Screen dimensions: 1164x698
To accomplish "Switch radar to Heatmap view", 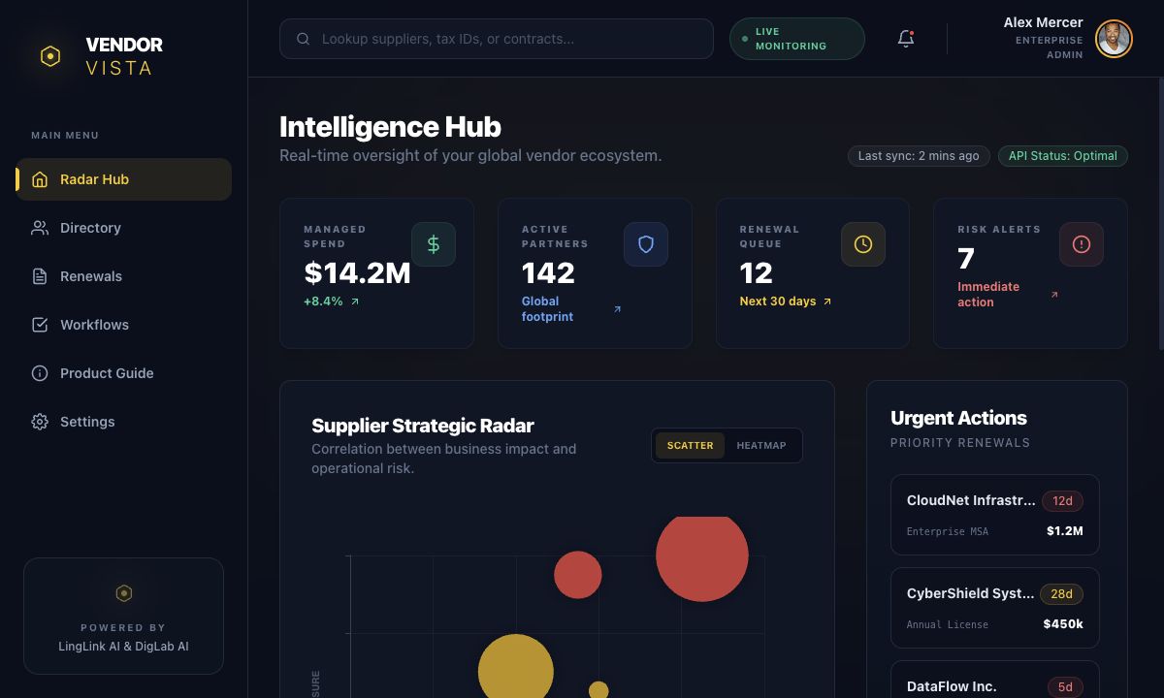I will click(761, 446).
